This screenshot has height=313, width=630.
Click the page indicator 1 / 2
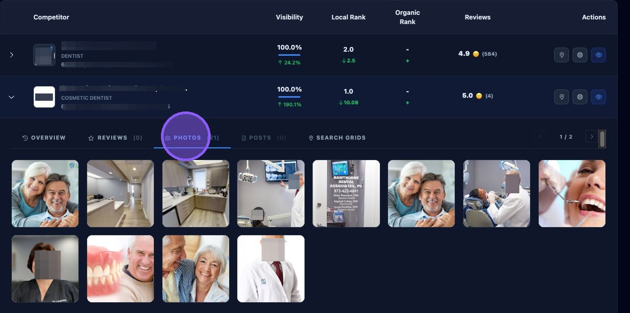[x=566, y=137]
